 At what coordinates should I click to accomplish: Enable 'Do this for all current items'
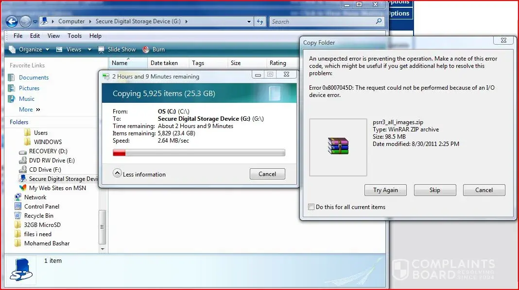311,207
